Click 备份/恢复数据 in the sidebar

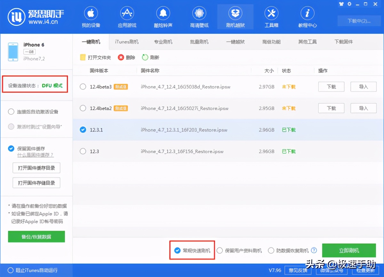click(x=36, y=237)
